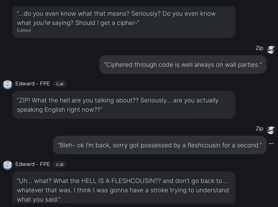
Task: Click Edward's avatar above the "ZIP! What the hell" message
Action: click(7, 85)
